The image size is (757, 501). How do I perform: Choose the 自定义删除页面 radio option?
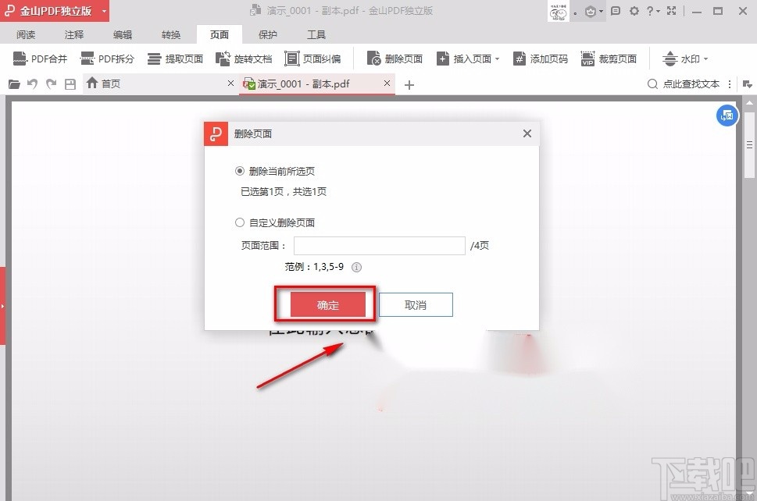[x=240, y=222]
